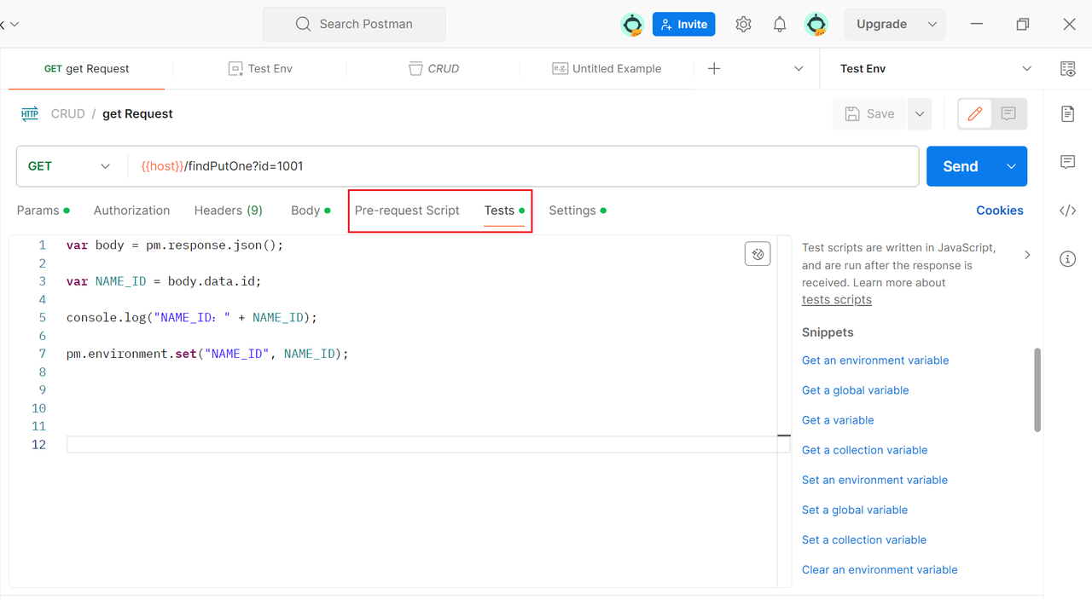
Task: Open Save options dropdown arrow
Action: pyautogui.click(x=919, y=113)
